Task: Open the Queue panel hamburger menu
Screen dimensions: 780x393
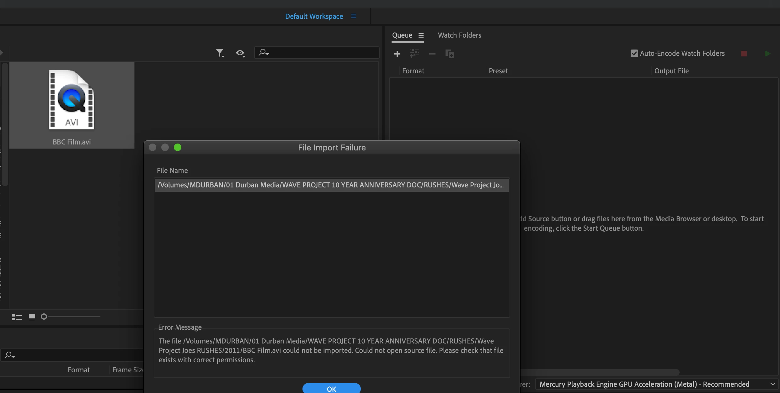Action: 421,35
